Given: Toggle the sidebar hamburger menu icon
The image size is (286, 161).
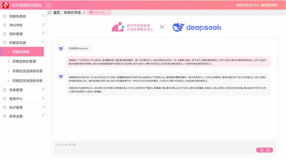Looking at the screenshot, I should 48,5.
